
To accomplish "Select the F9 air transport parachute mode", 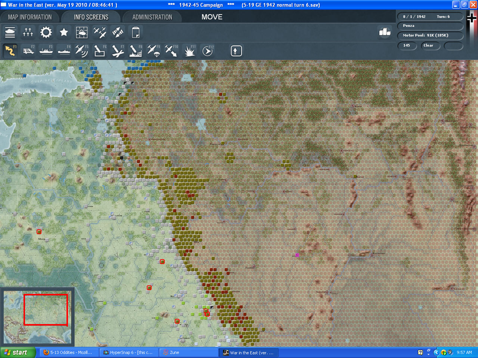I will 153,51.
